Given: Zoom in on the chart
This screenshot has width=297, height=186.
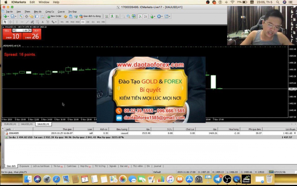Looking at the screenshot, I should coord(123,16).
